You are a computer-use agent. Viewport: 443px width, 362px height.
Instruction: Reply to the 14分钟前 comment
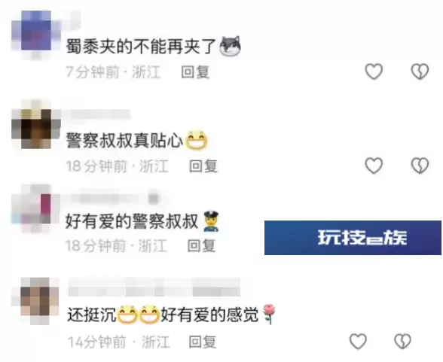203,342
